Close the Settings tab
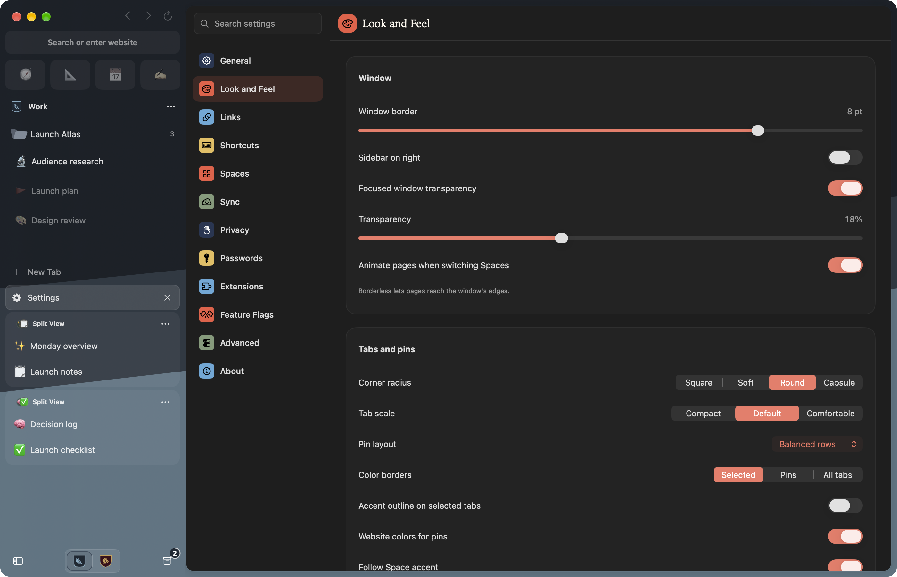The image size is (897, 577). click(x=167, y=297)
